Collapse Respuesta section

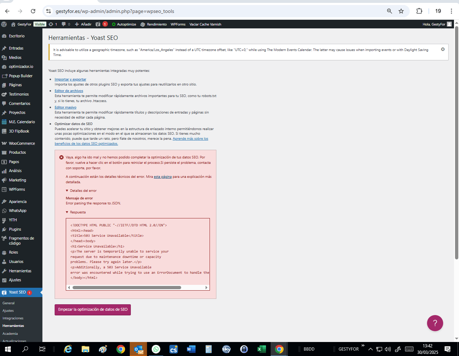[x=76, y=212]
